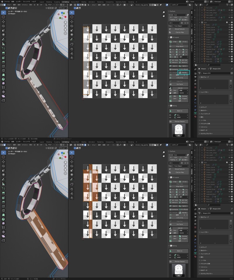Open Islands dropdown in upper TexTools panel
Viewport: 234px width, 280px height.
183,93
